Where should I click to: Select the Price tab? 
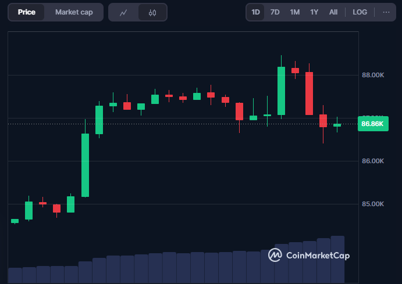click(x=26, y=12)
